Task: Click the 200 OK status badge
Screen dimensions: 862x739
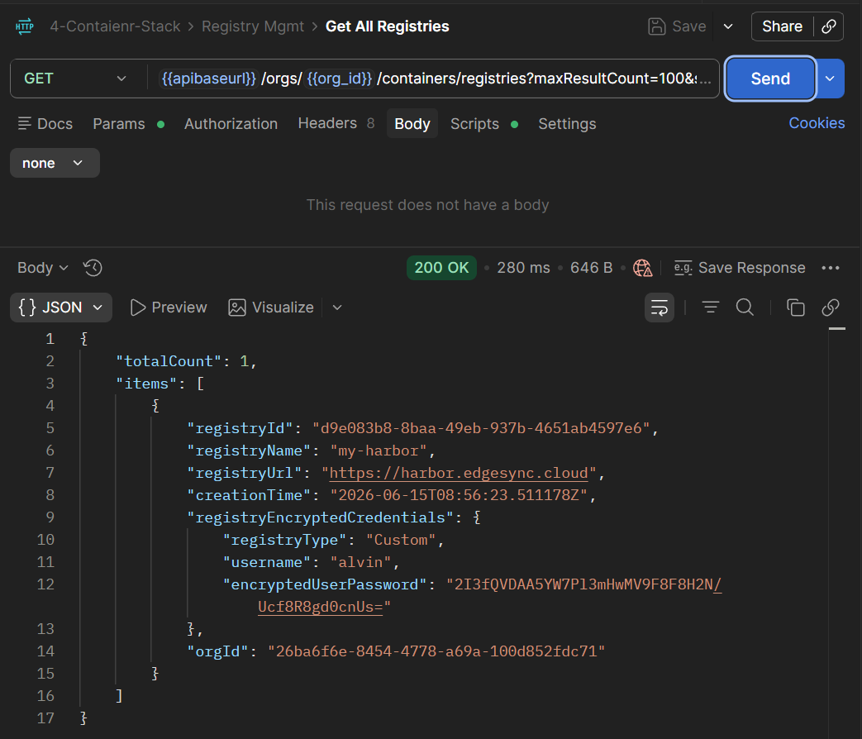Action: click(441, 268)
